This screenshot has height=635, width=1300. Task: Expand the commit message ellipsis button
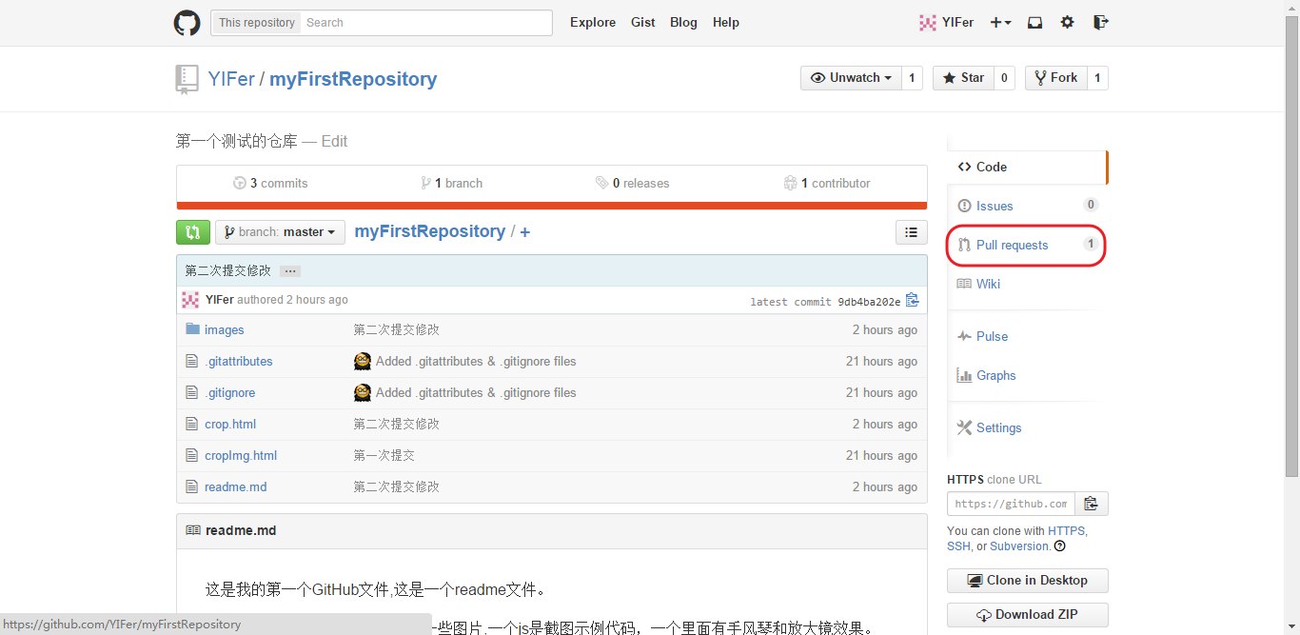pos(291,271)
